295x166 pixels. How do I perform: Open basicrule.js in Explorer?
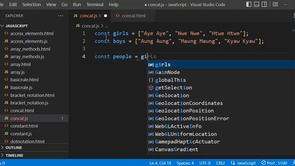click(x=21, y=88)
